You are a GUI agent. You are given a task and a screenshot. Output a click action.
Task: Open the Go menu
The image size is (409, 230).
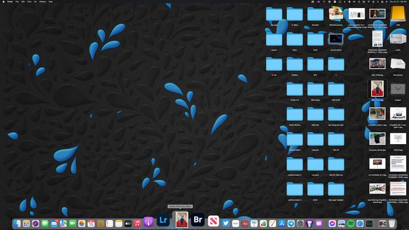35,2
